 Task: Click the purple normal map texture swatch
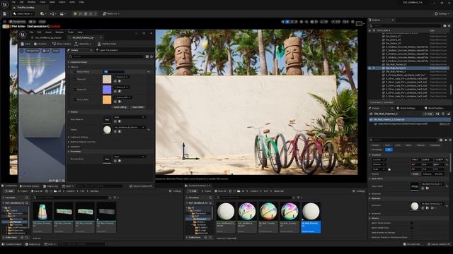[107, 90]
